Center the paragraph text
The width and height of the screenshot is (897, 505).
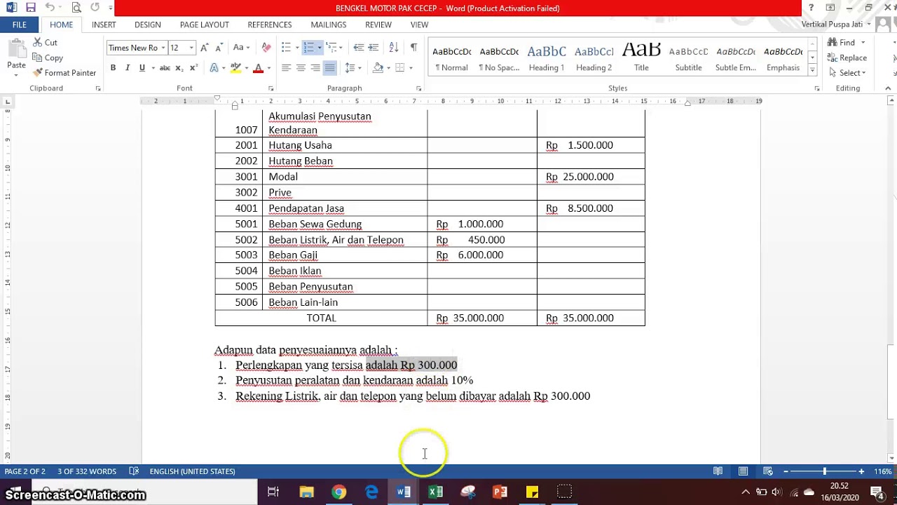pyautogui.click(x=301, y=68)
